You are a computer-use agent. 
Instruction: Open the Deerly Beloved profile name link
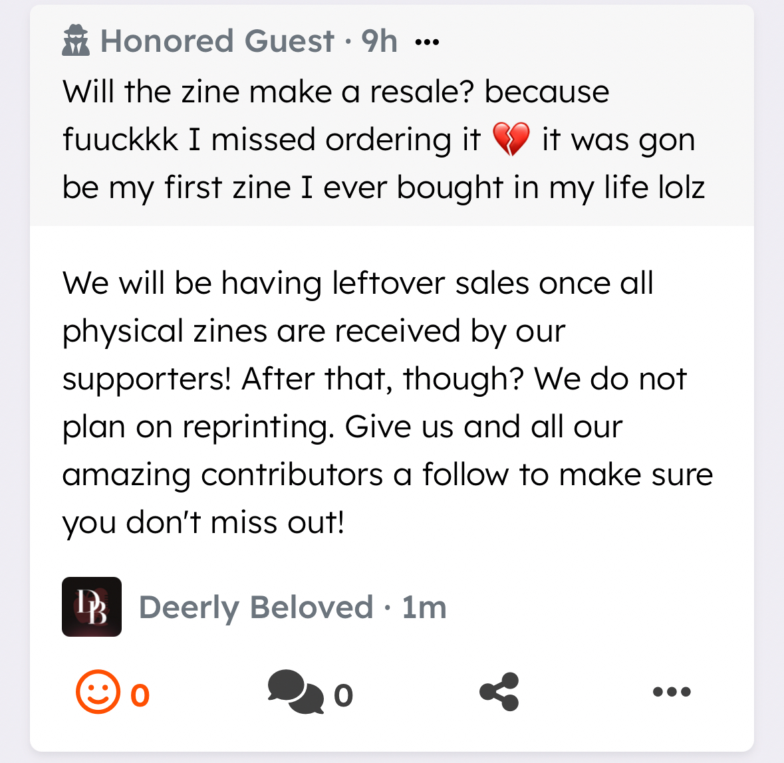pyautogui.click(x=256, y=607)
